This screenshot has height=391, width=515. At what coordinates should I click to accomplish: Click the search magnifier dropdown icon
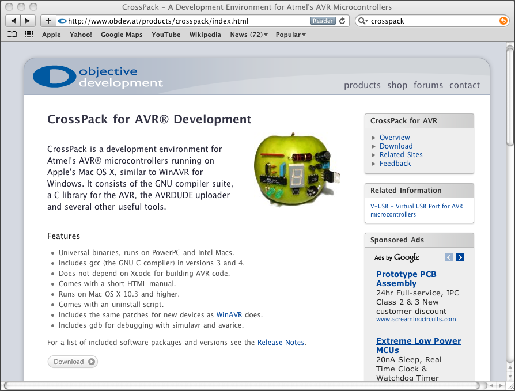point(363,21)
